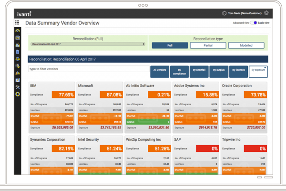Click the vendor filter text field

tap(89, 69)
